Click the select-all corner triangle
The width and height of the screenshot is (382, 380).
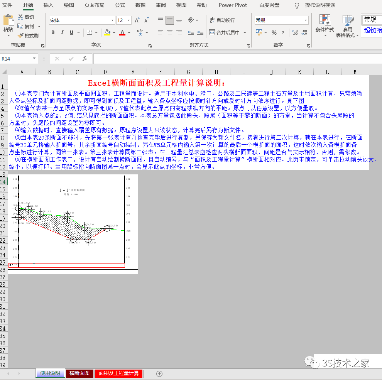coord(4,72)
